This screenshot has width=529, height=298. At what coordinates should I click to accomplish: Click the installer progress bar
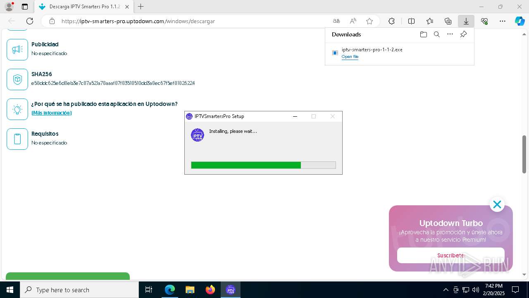pos(263,165)
